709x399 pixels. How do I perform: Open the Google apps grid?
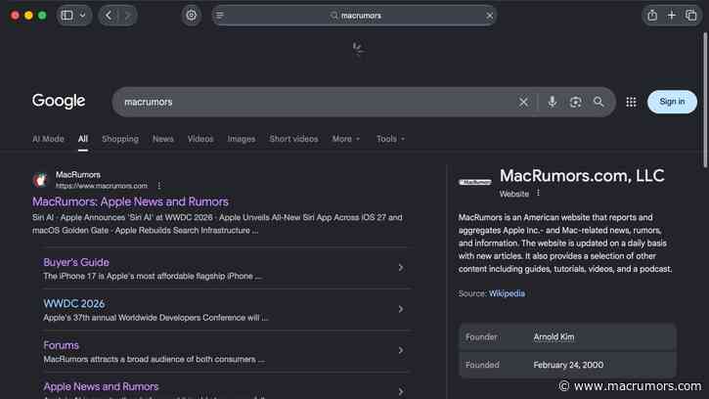point(631,103)
